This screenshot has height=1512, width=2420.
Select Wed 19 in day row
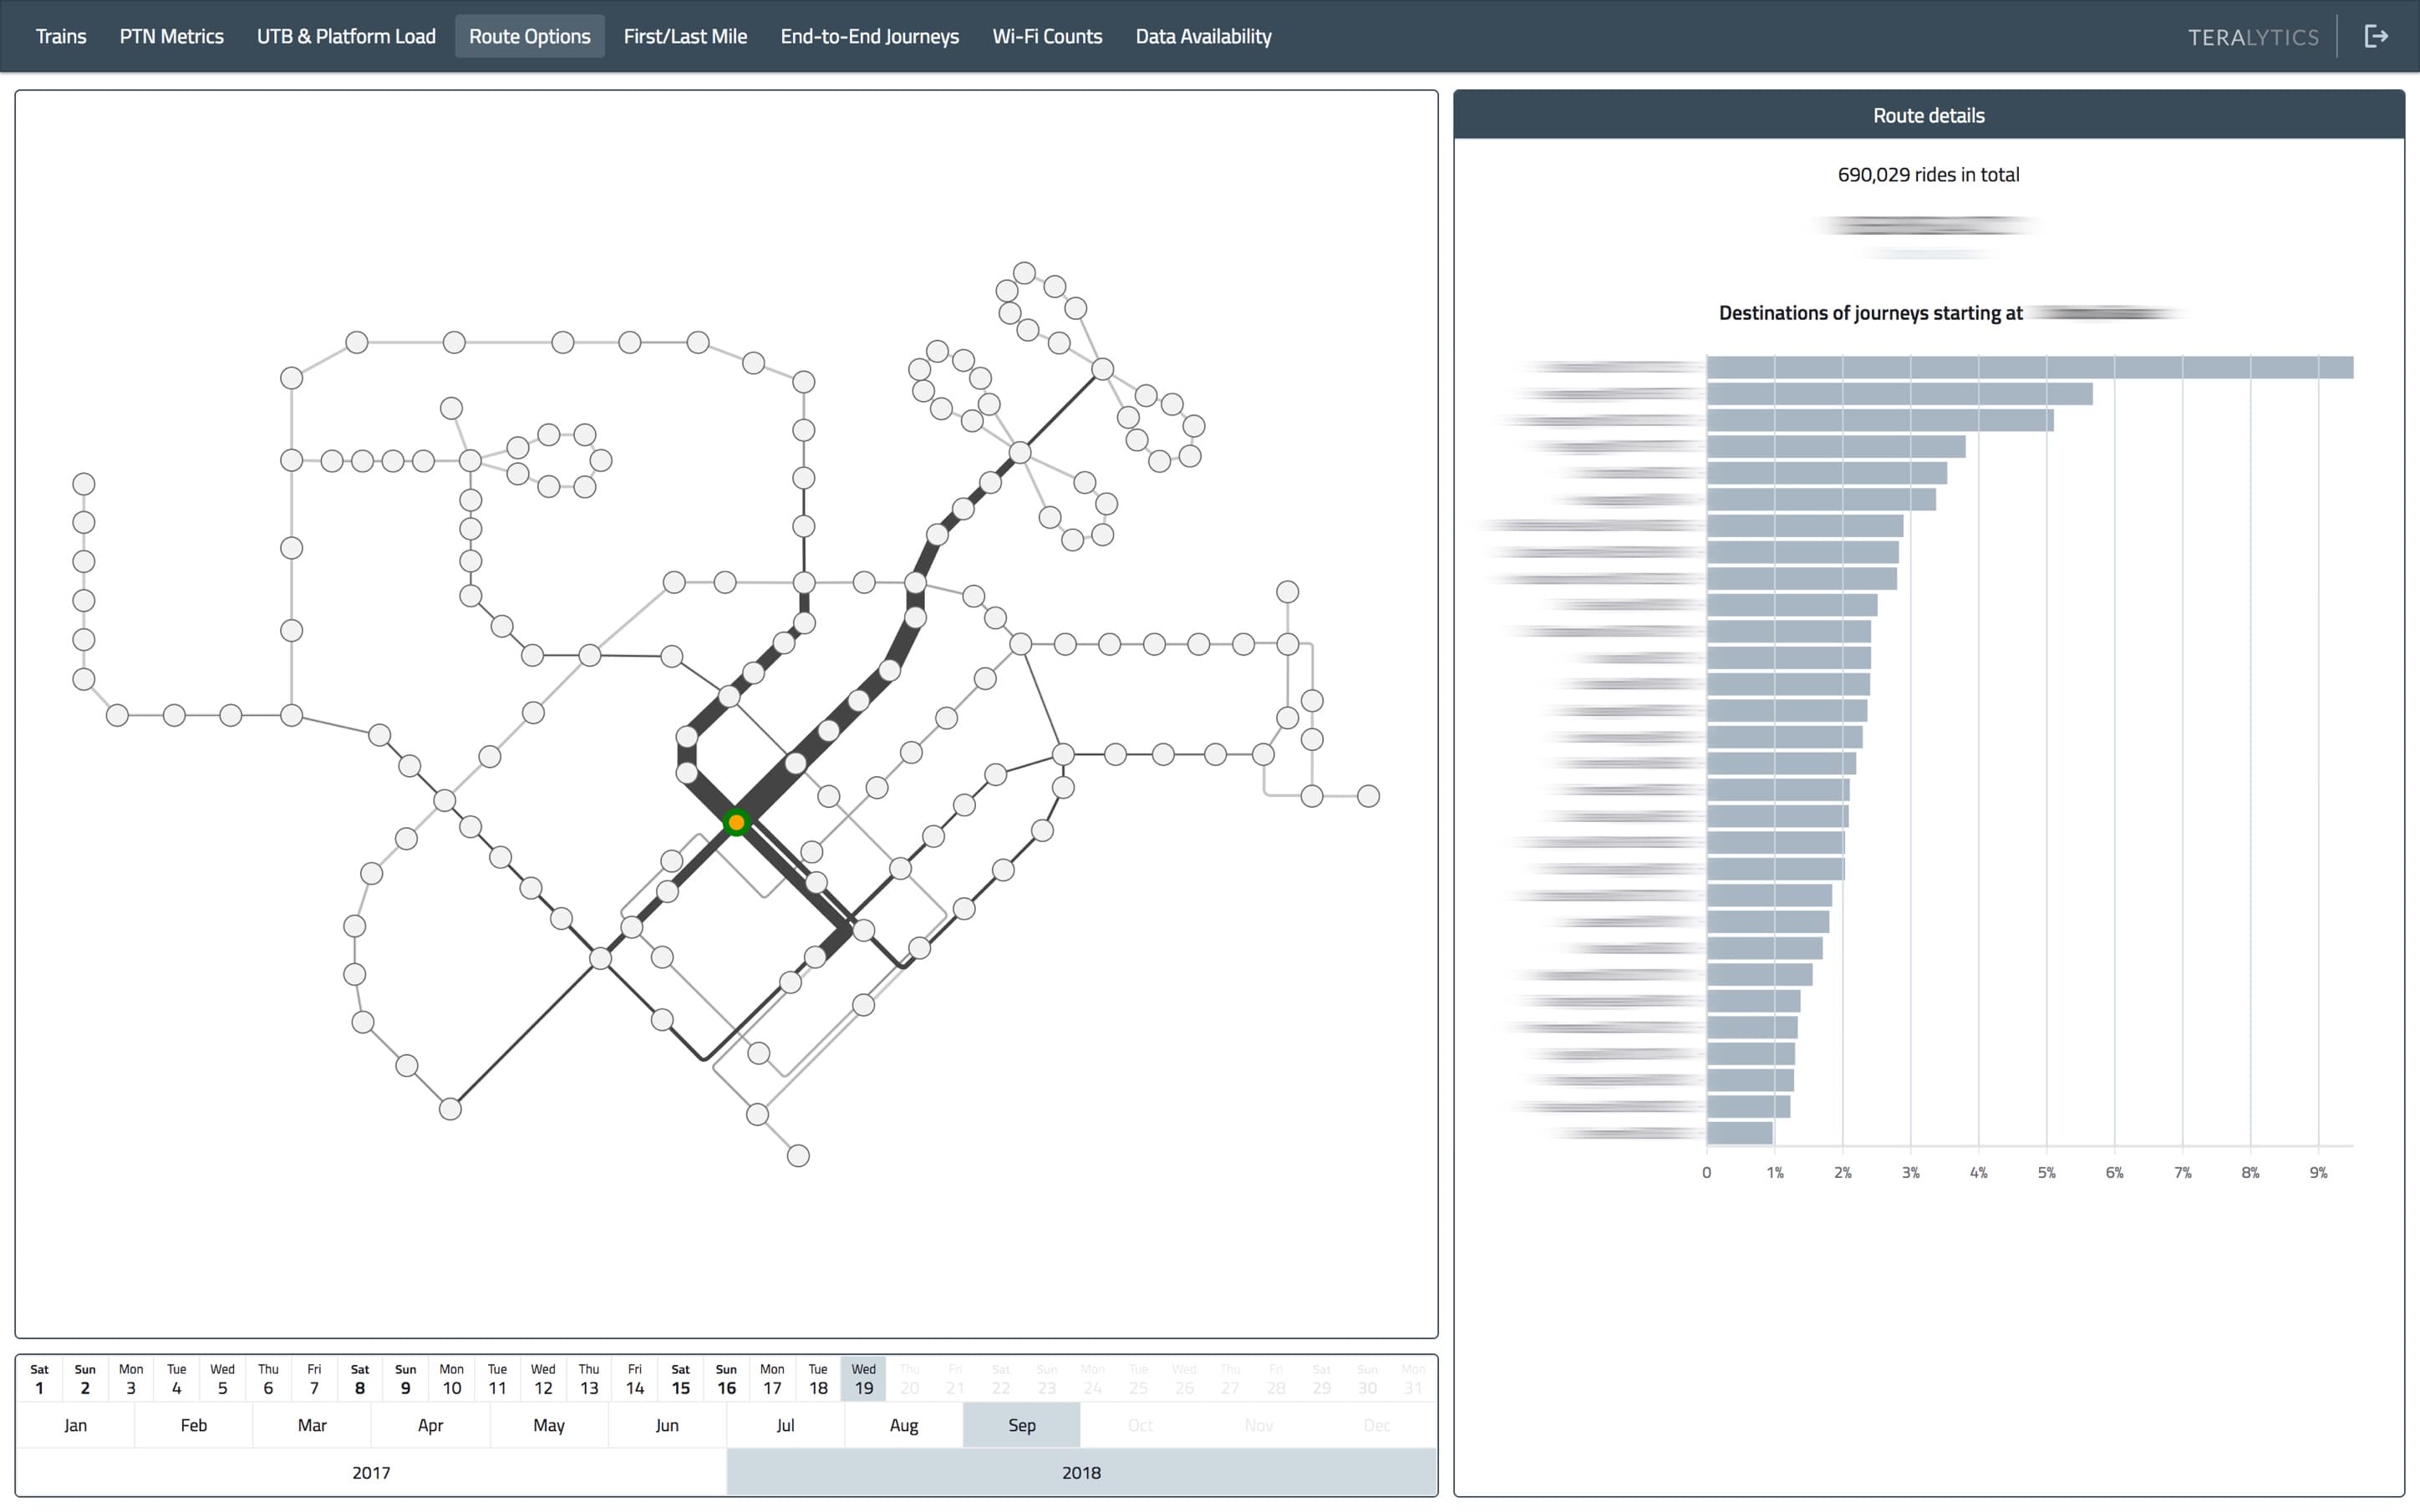tap(863, 1379)
